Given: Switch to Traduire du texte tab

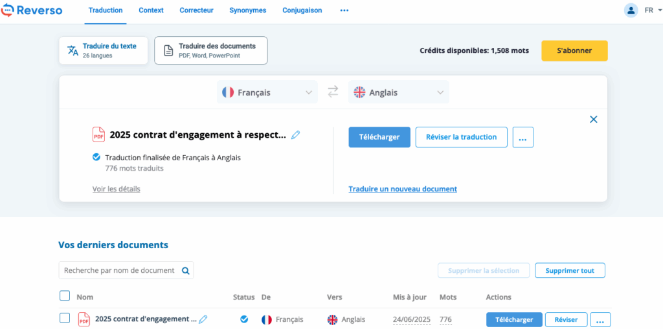Looking at the screenshot, I should 103,50.
